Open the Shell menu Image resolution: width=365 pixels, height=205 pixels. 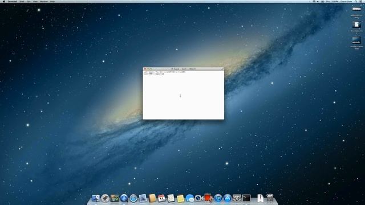22,1
